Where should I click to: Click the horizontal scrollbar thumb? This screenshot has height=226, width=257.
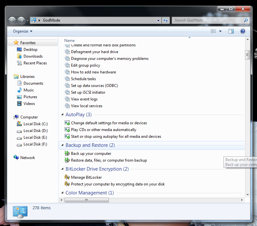click(87, 200)
